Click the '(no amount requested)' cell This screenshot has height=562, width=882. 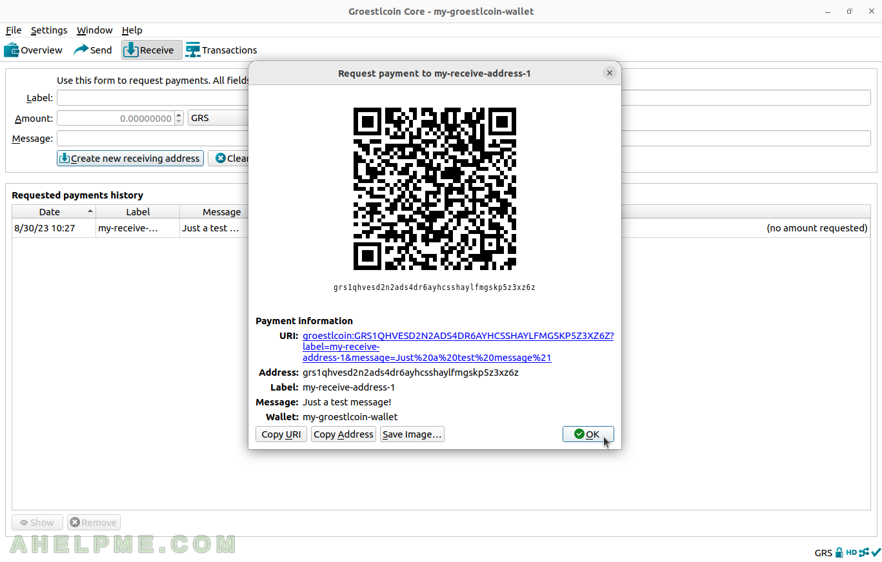coord(817,228)
